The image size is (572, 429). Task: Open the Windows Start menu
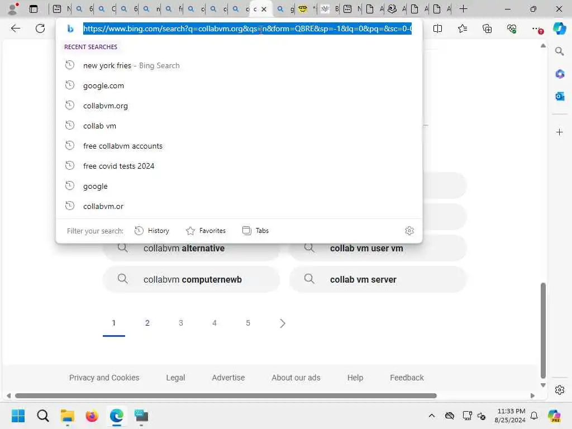(x=18, y=416)
